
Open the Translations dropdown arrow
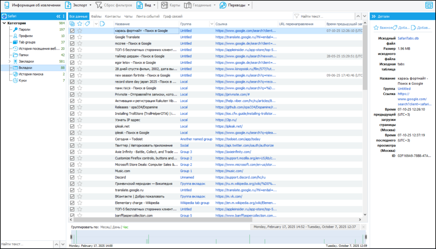[249, 5]
